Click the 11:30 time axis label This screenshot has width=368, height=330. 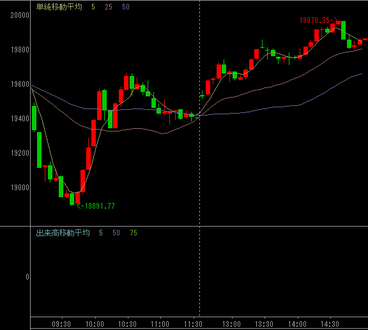click(193, 324)
